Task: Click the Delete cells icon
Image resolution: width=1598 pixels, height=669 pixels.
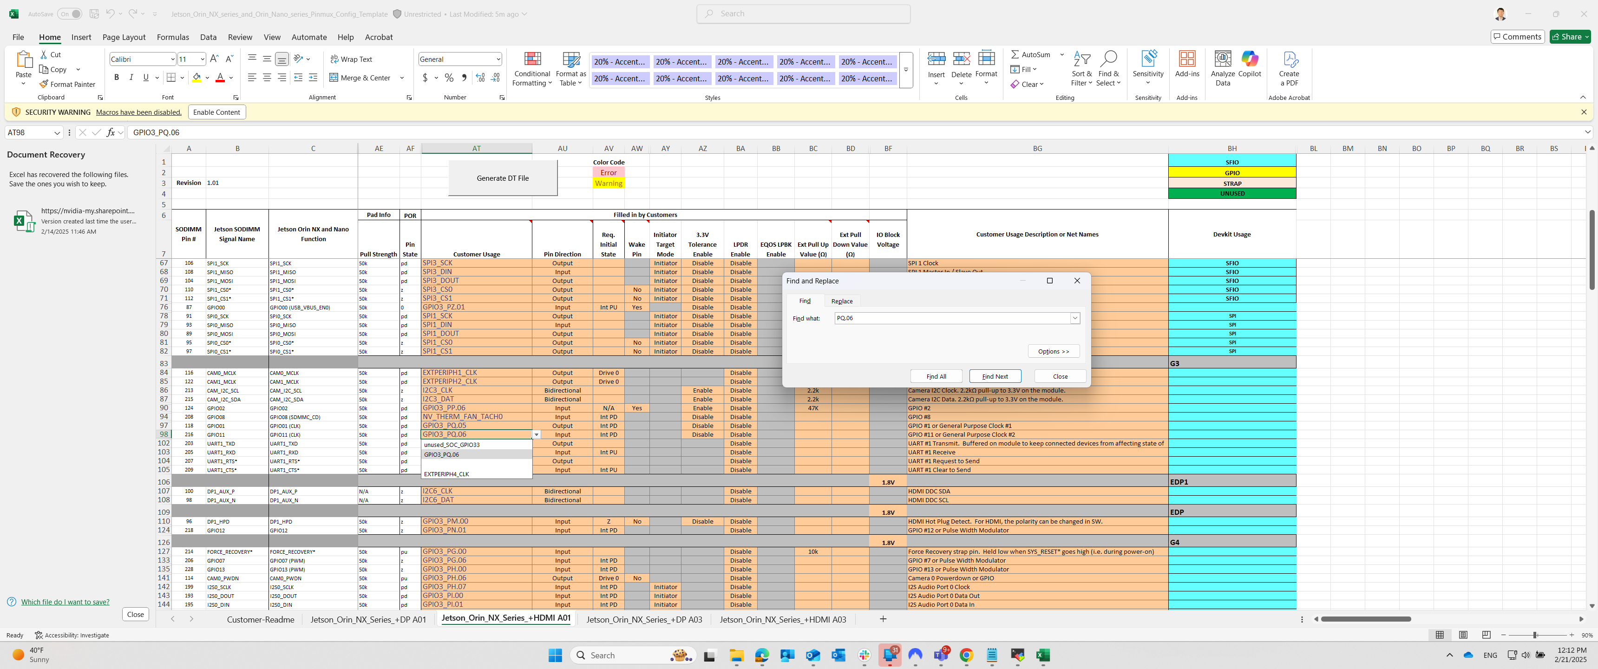Action: [961, 59]
